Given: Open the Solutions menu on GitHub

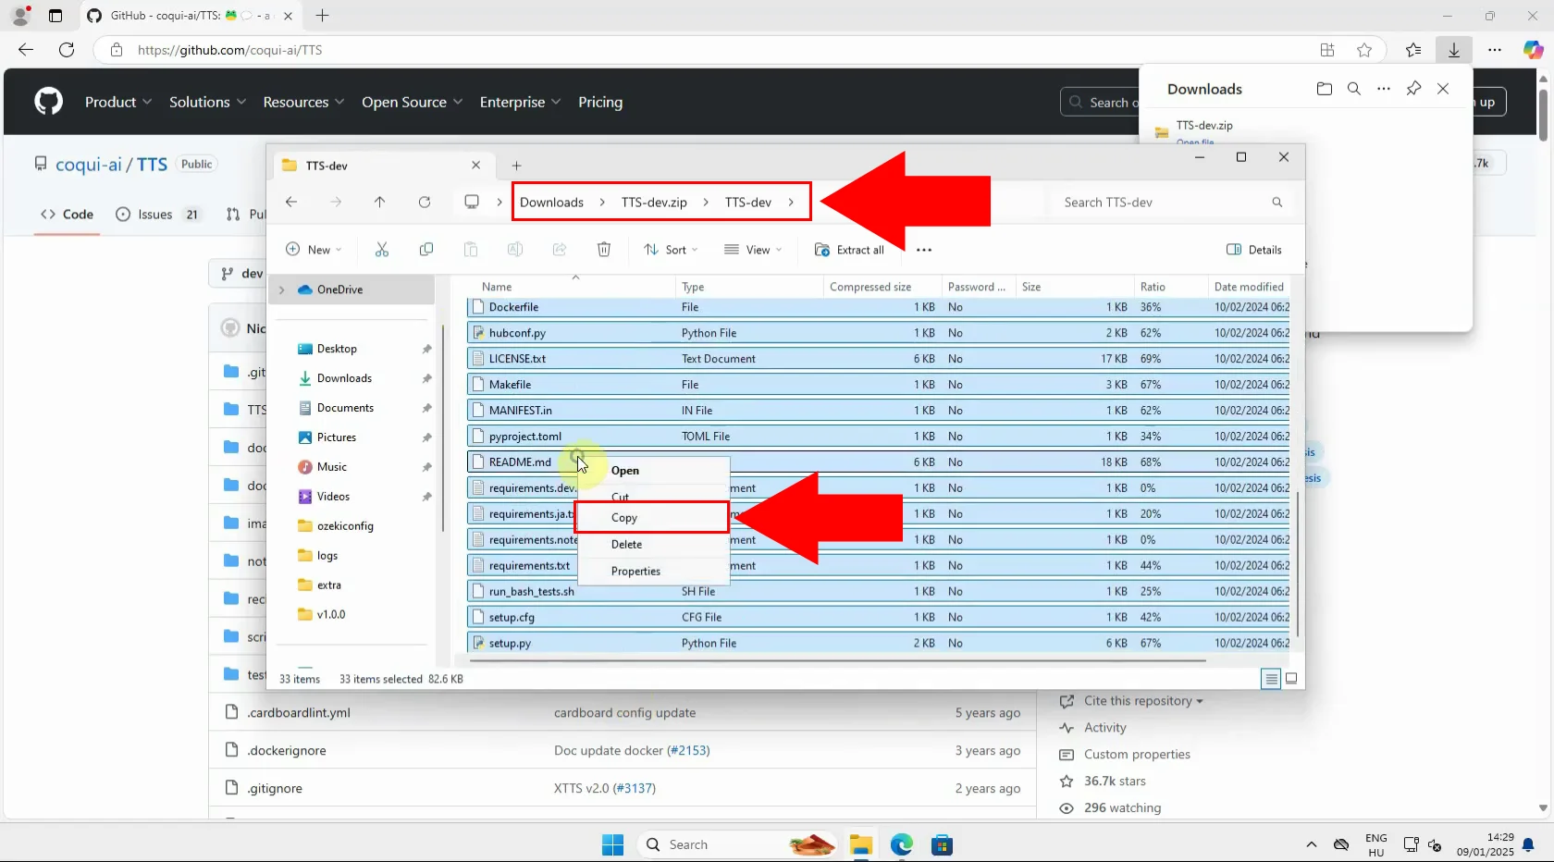Looking at the screenshot, I should (x=207, y=102).
